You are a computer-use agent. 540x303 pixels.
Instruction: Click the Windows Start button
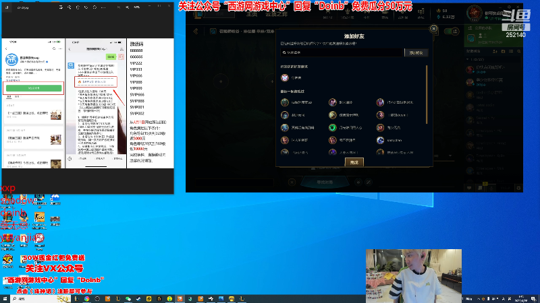tap(5, 299)
